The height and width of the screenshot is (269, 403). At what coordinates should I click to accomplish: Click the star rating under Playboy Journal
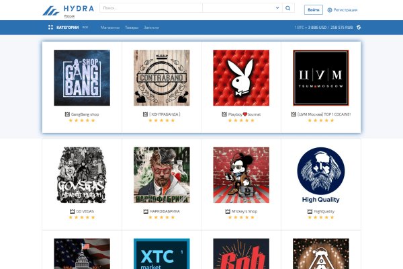click(x=240, y=120)
